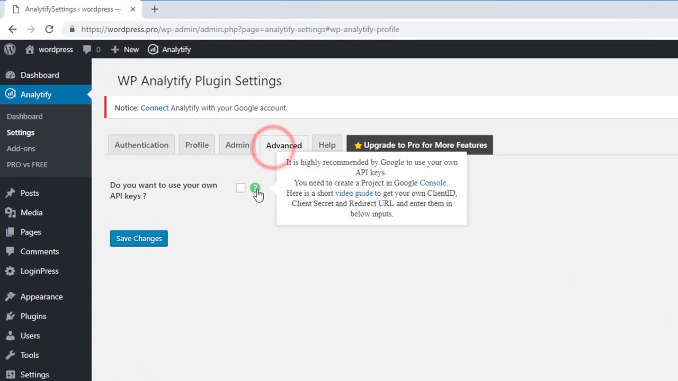Click the browser back arrow
Screen dimensions: 678x381
tap(13, 29)
